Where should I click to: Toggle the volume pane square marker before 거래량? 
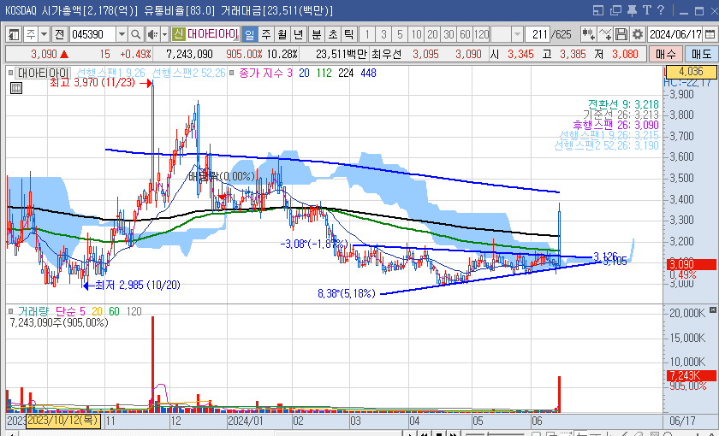click(10, 311)
